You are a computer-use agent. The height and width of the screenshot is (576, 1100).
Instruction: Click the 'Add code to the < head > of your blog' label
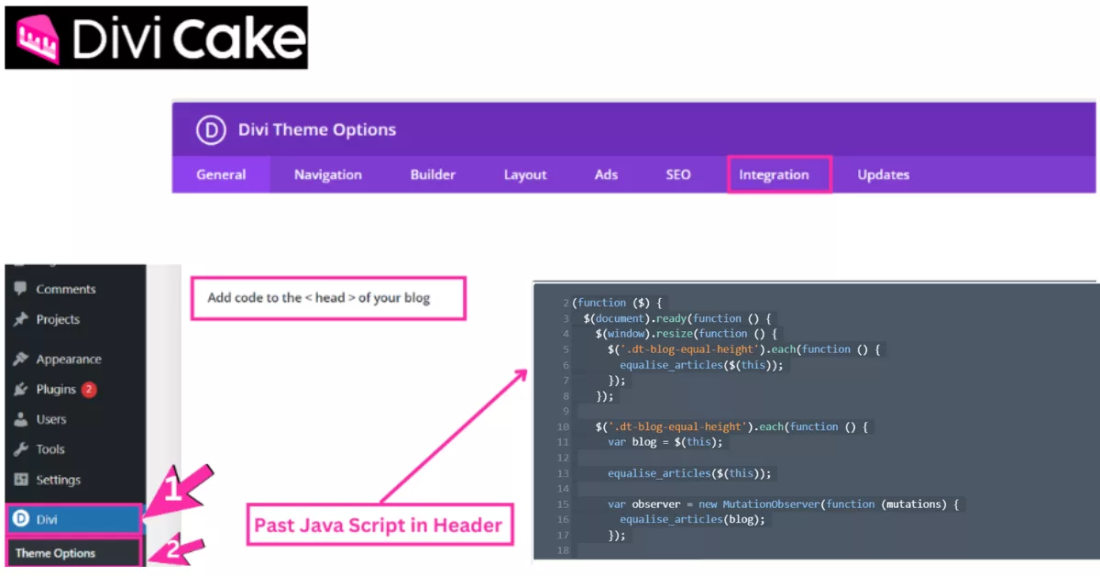pos(319,297)
